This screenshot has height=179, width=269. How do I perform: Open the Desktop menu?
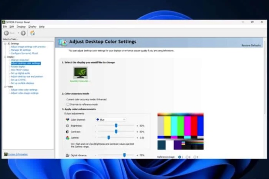(x=21, y=27)
